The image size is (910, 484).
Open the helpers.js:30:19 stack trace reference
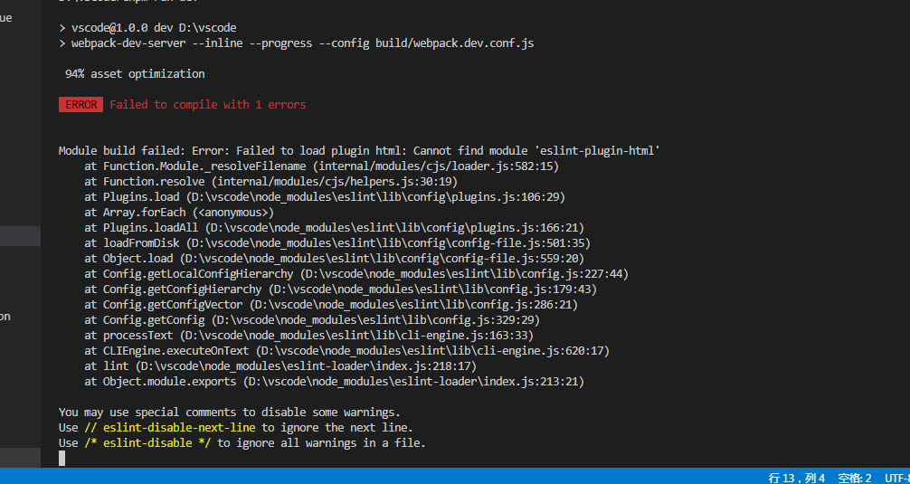[x=335, y=182]
